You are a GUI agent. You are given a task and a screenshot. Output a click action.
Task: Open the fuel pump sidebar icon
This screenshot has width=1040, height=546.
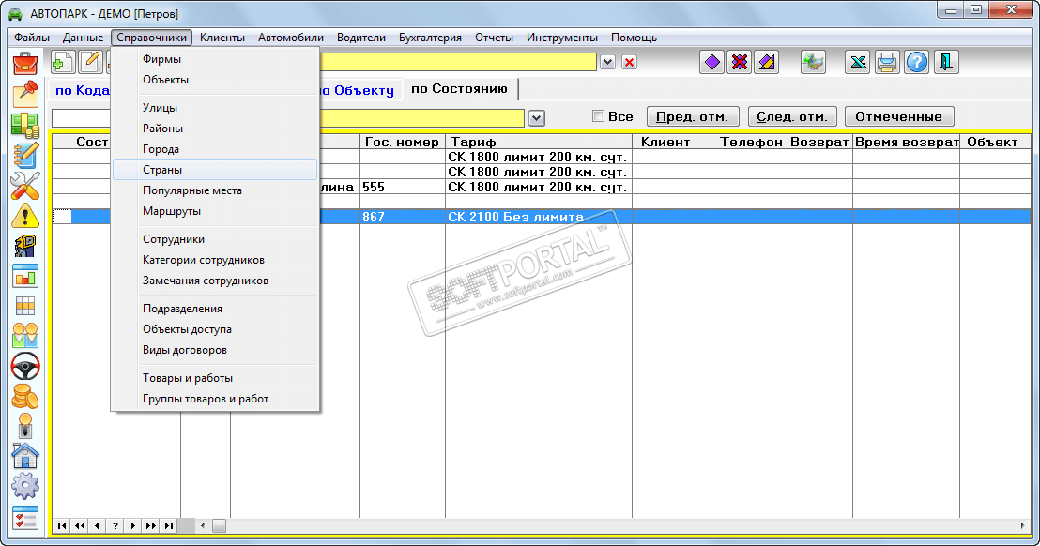(25, 246)
